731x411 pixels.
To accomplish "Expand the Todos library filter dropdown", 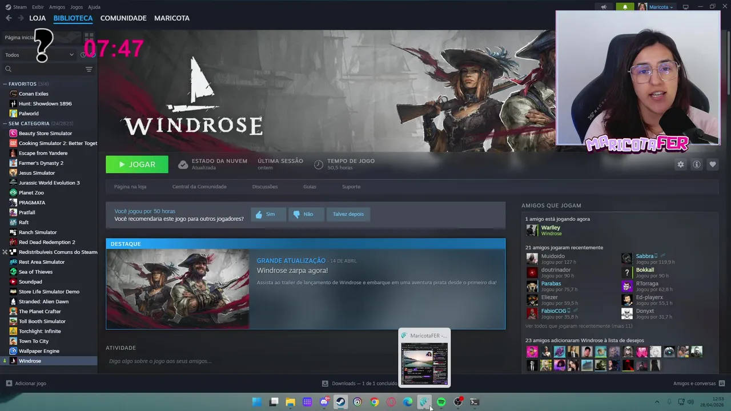I will click(39, 55).
